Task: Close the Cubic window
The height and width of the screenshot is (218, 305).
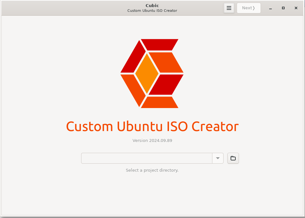Action: pyautogui.click(x=296, y=8)
